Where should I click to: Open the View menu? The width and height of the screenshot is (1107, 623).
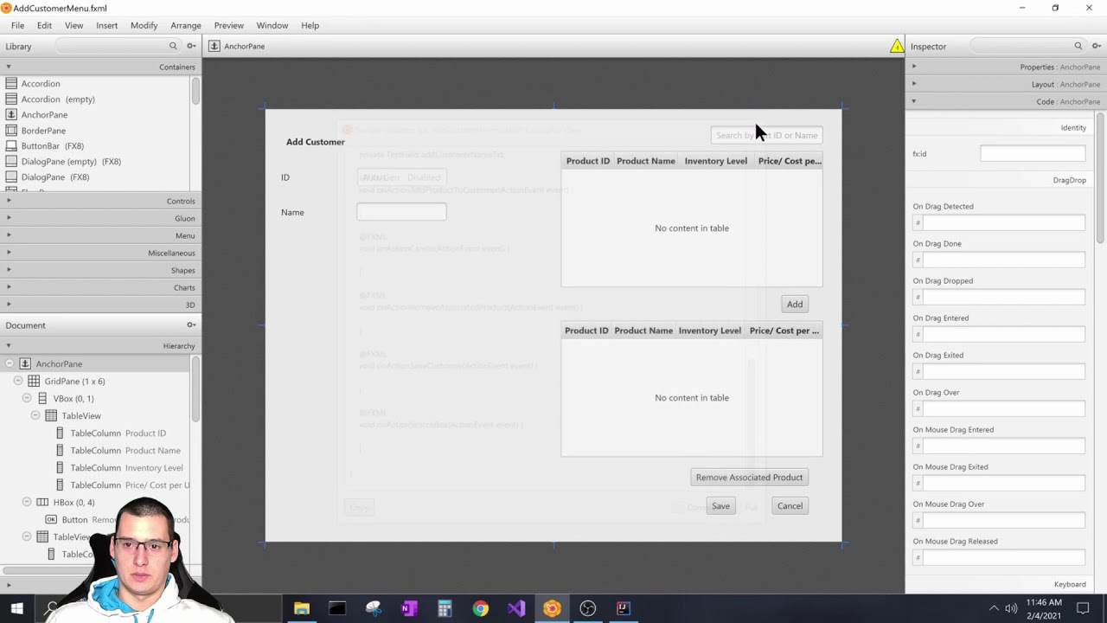[x=74, y=25]
